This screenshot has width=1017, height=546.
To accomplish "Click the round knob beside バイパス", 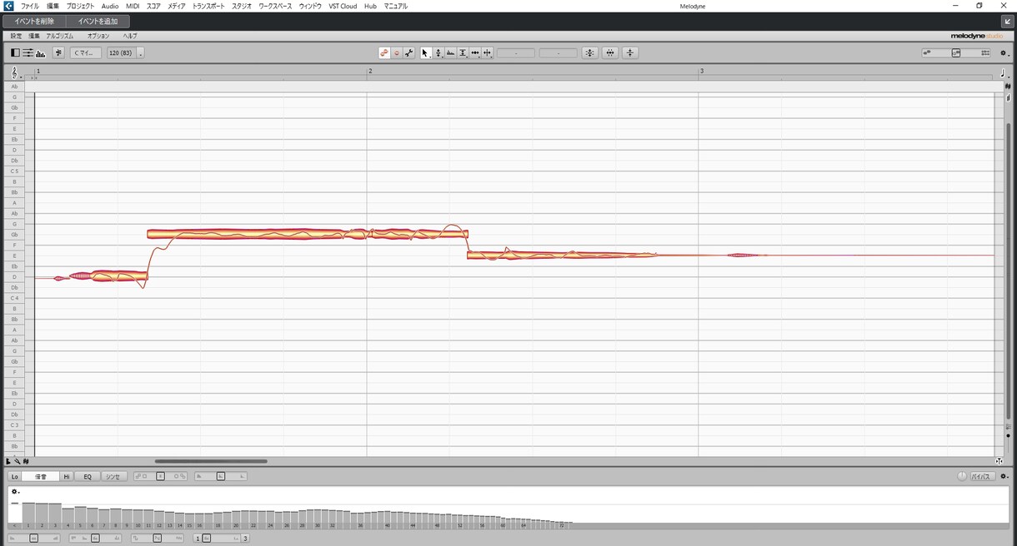I will click(962, 477).
